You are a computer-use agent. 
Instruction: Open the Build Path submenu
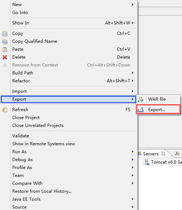click(x=74, y=73)
